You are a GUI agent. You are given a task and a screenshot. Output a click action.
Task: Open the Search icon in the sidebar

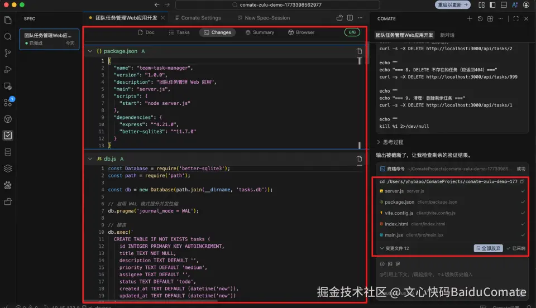click(x=8, y=37)
